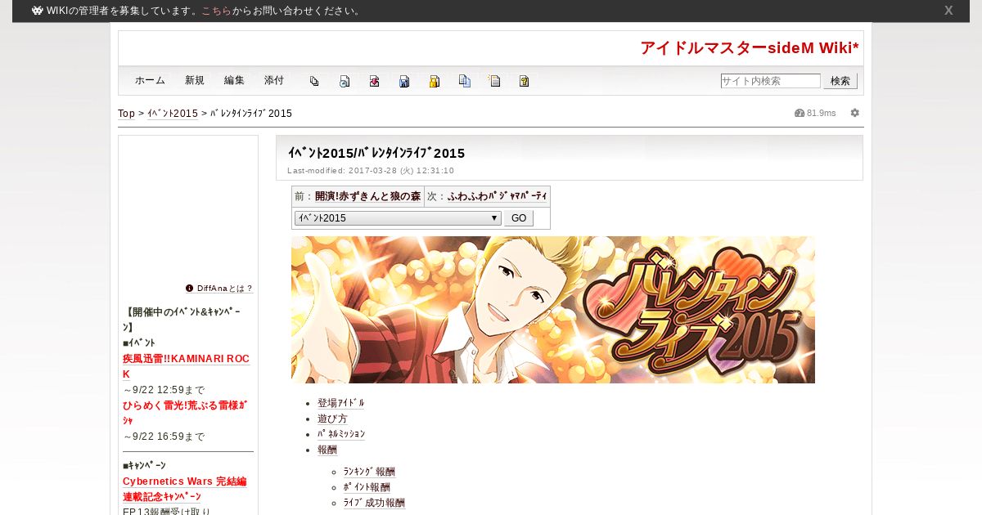
Task: Click the info icon beside DiffAna
Action: point(190,288)
